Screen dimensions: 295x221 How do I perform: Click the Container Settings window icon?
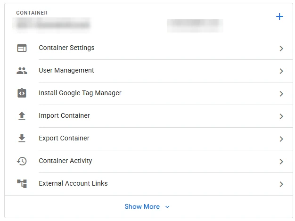(22, 48)
